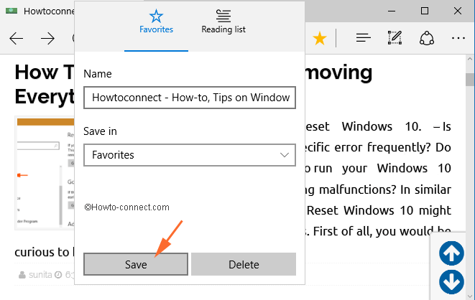Click the sunita author link
475x300 pixels.
coord(40,275)
